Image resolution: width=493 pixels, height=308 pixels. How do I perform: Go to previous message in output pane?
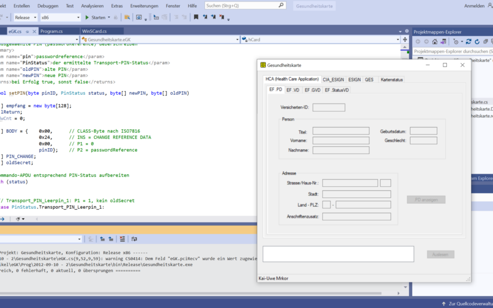click(103, 239)
